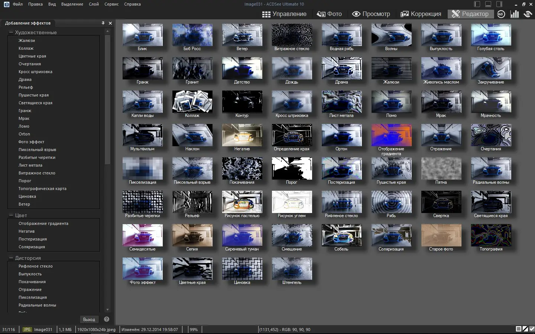Choose the Рябь effect thumbnail
The width and height of the screenshot is (535, 334).
click(x=391, y=202)
